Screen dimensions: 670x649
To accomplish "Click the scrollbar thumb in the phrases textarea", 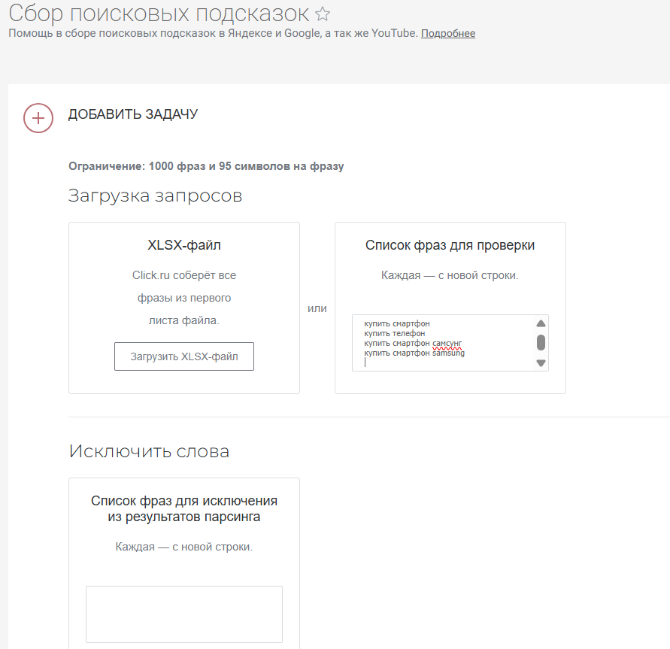I will pos(540,343).
